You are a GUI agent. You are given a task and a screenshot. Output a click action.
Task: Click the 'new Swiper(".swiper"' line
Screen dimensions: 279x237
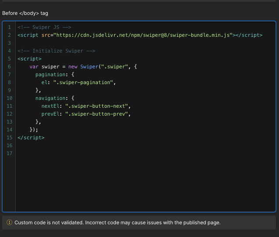(83, 67)
